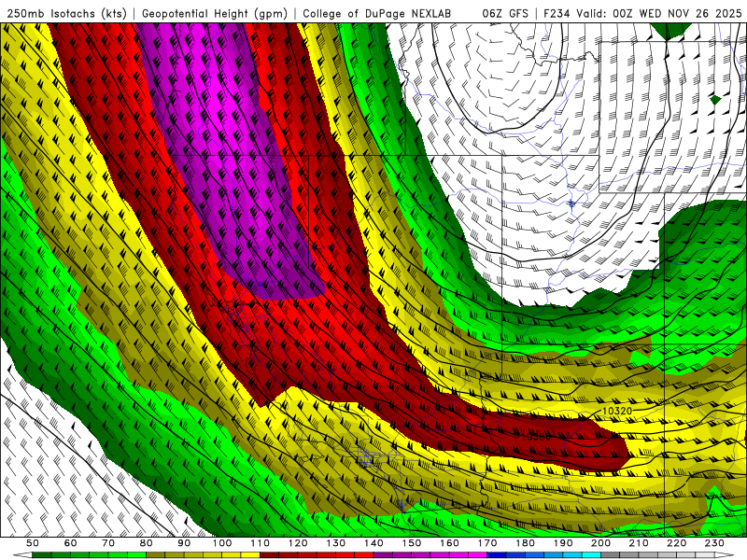Image resolution: width=747 pixels, height=560 pixels.
Task: Click the '160' value on the color scale
Action: tap(449, 543)
